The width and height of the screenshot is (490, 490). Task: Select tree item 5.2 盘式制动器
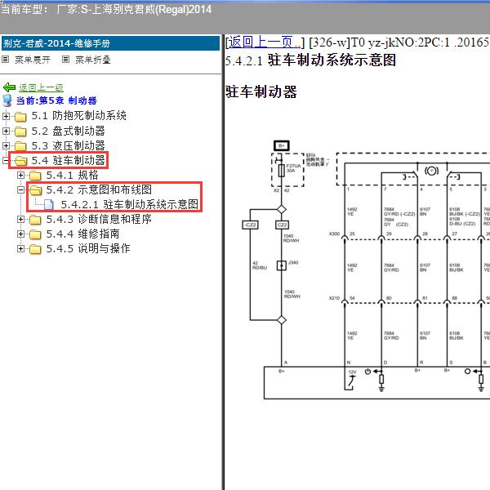(x=68, y=131)
